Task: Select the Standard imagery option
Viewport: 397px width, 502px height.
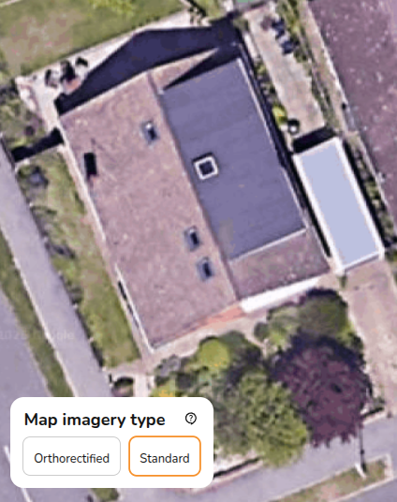Action: [x=165, y=456]
